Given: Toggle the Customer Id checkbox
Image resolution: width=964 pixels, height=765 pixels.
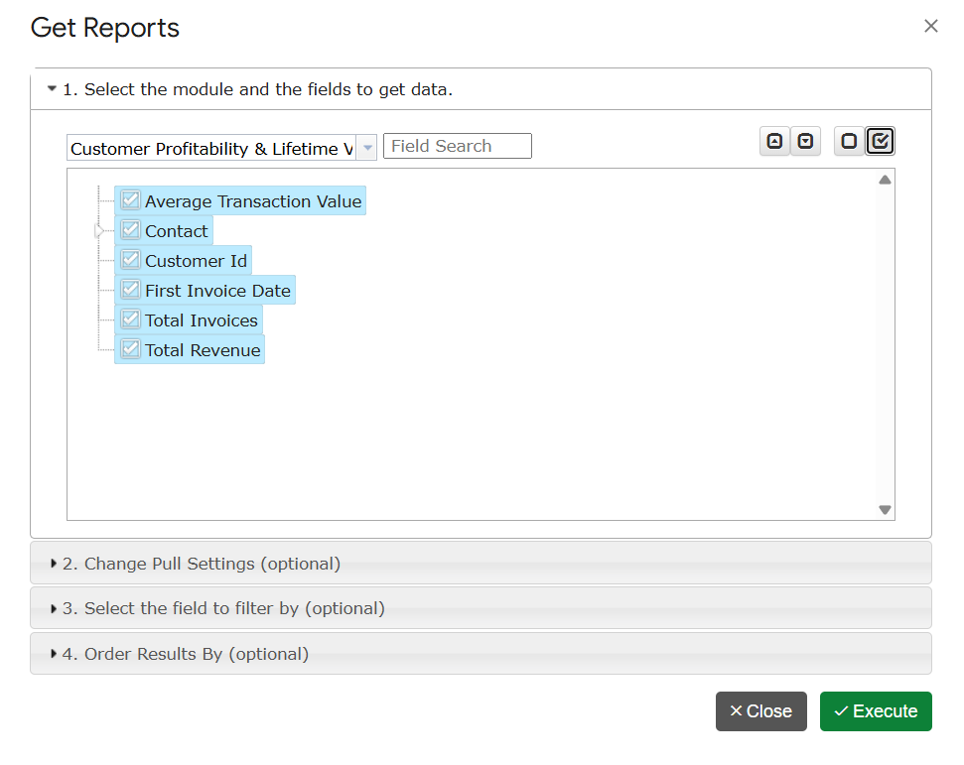Looking at the screenshot, I should tap(130, 260).
